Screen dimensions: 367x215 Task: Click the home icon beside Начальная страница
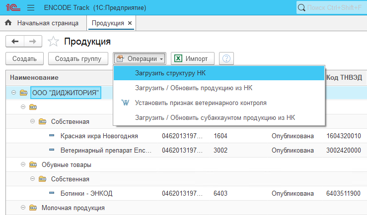8,23
